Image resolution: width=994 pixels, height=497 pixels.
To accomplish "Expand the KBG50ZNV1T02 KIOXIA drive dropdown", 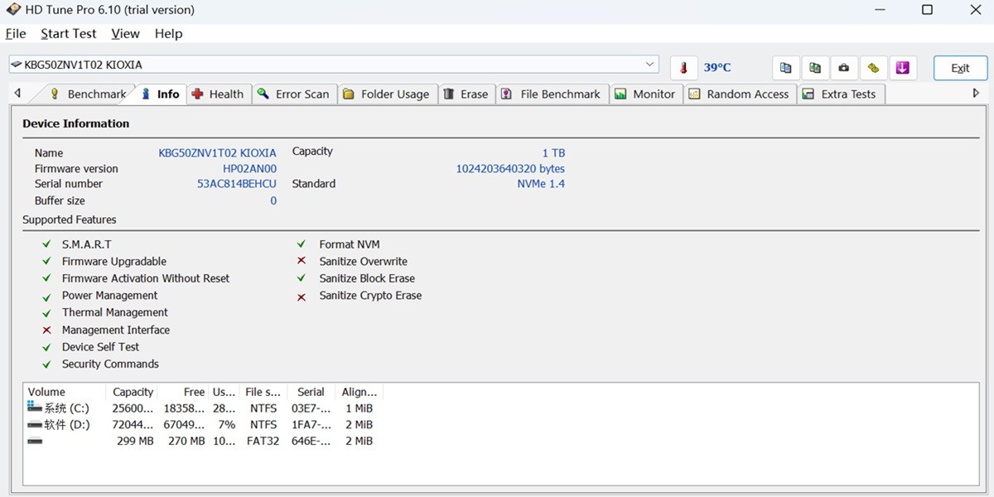I will 649,65.
